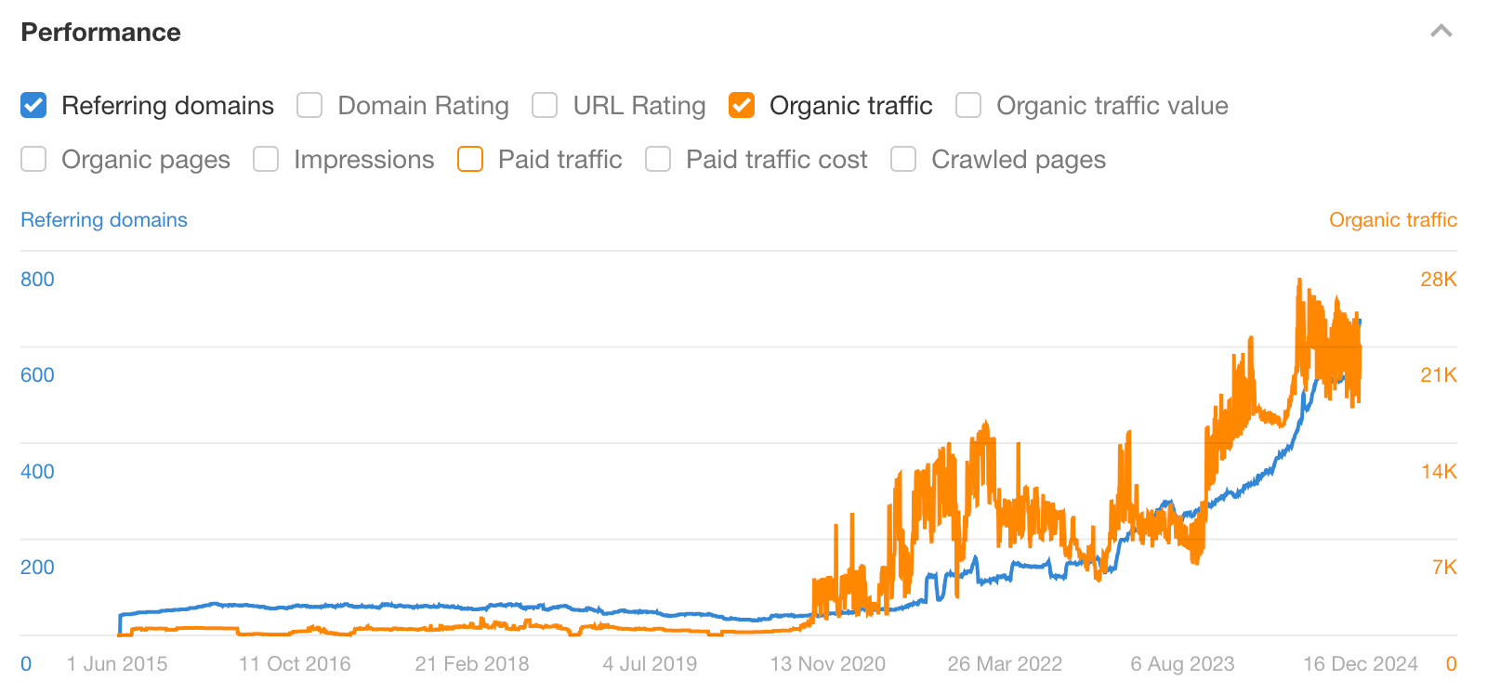Collapse the Performance section
The width and height of the screenshot is (1487, 693).
pyautogui.click(x=1441, y=30)
